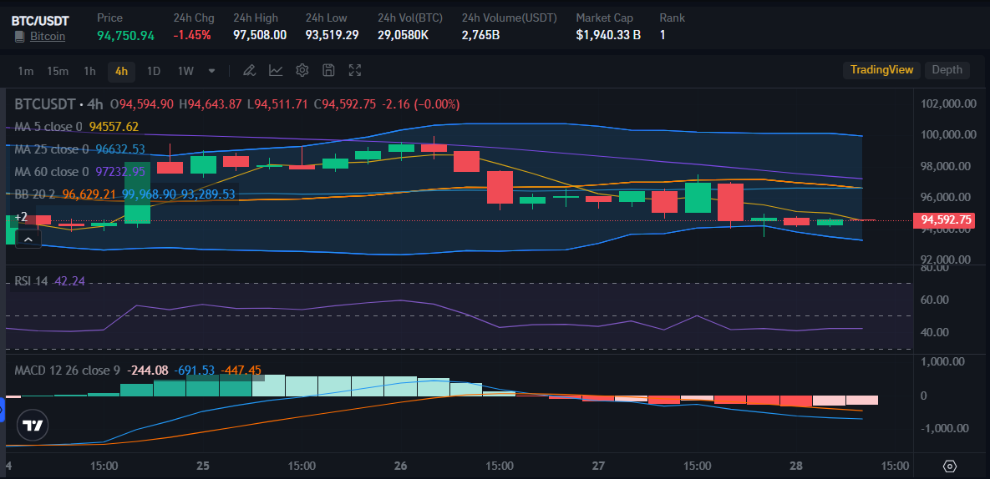Viewport: 990px width, 479px height.
Task: Click the 100,000.00 price axis label
Action: (x=950, y=135)
